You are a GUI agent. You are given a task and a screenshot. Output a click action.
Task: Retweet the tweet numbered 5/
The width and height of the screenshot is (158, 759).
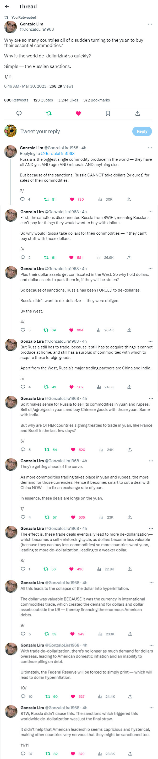(46, 387)
